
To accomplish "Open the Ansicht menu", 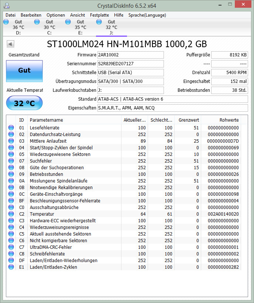I will coord(78,15).
